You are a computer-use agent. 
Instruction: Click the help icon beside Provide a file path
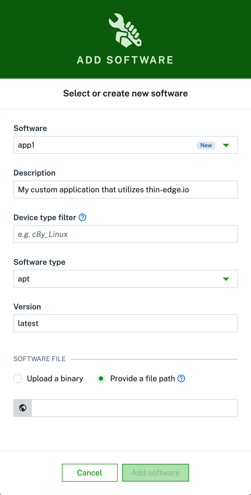[181, 378]
